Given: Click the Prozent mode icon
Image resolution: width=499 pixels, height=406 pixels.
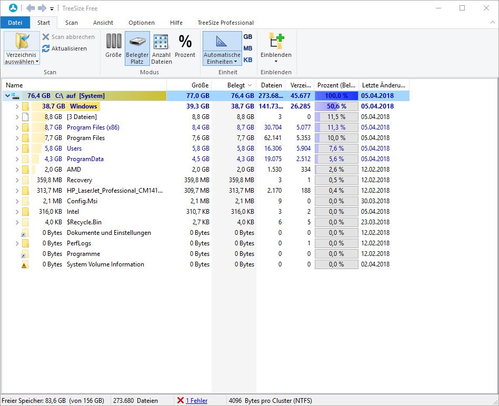Looking at the screenshot, I should [x=185, y=42].
